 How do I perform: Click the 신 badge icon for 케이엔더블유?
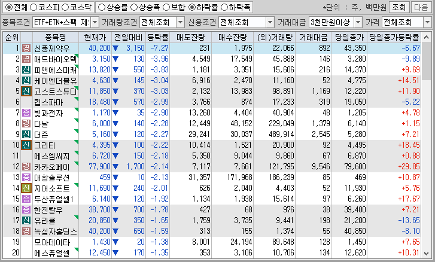[x=26, y=81]
